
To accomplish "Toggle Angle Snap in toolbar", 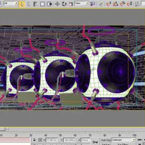I will pos(116,4).
